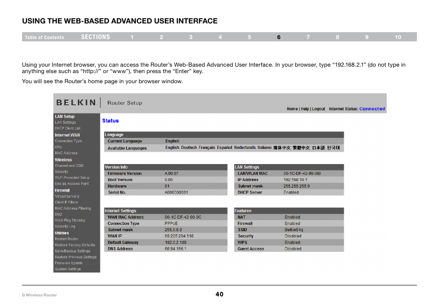Image resolution: width=439 pixels, height=307 pixels.
Task: Open Channel and SSID settings
Action: 69,165
